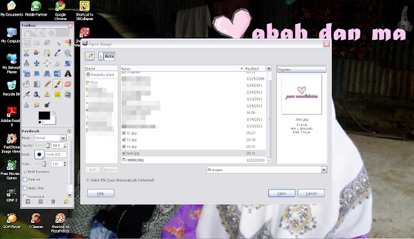Expand Select File Type (Automatically Detected)
Screen dimensions: 414x239
click(x=87, y=180)
